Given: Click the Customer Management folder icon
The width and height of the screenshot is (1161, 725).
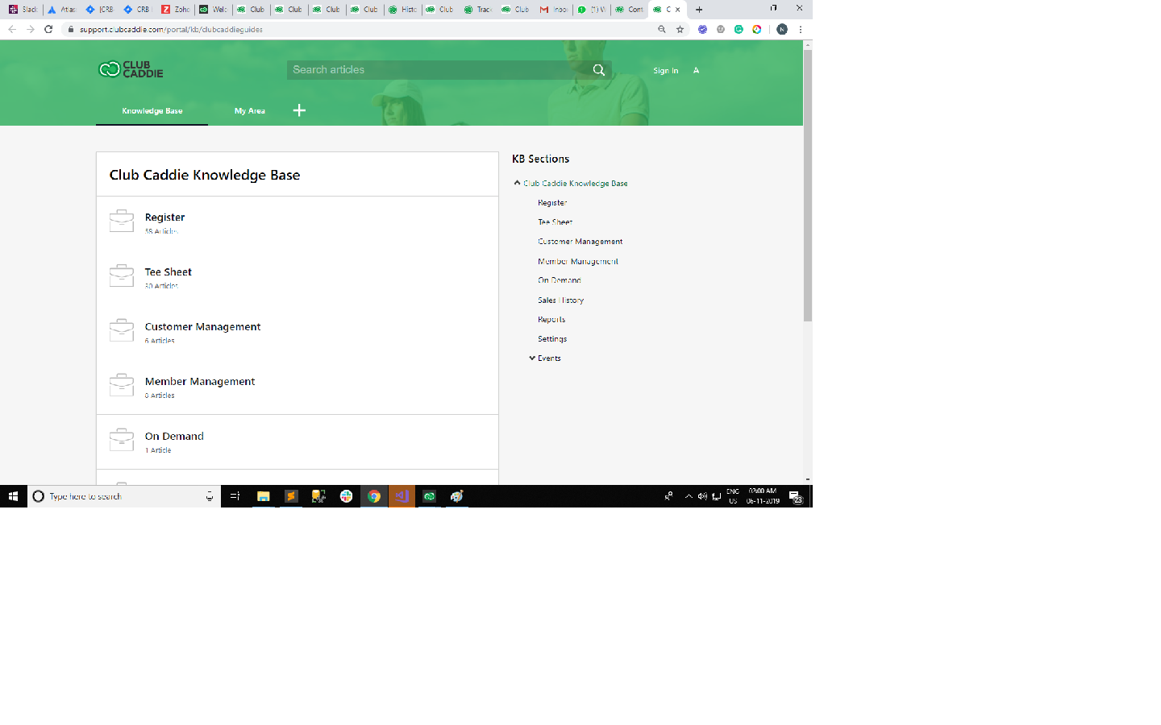Looking at the screenshot, I should pyautogui.click(x=122, y=330).
